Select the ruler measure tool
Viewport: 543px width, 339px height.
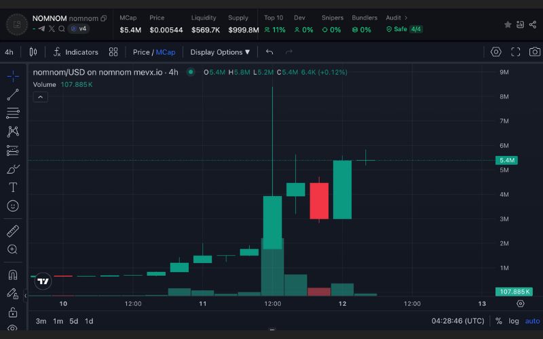(x=13, y=231)
